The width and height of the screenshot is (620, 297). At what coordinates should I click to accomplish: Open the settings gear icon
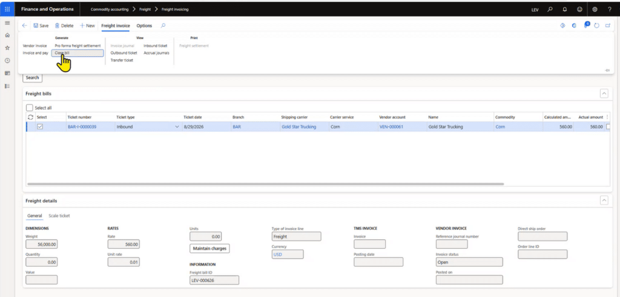tap(595, 9)
